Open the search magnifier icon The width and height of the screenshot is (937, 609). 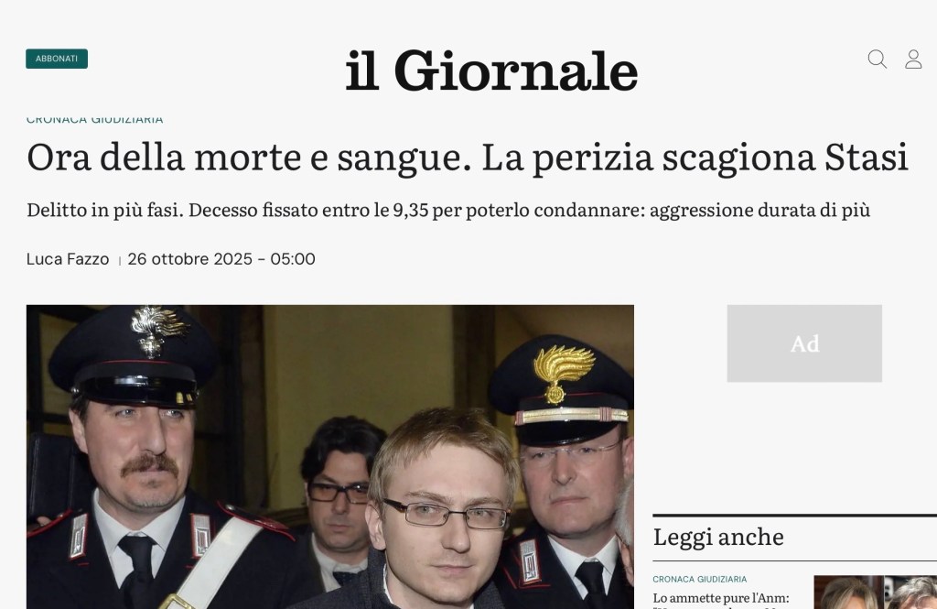877,60
